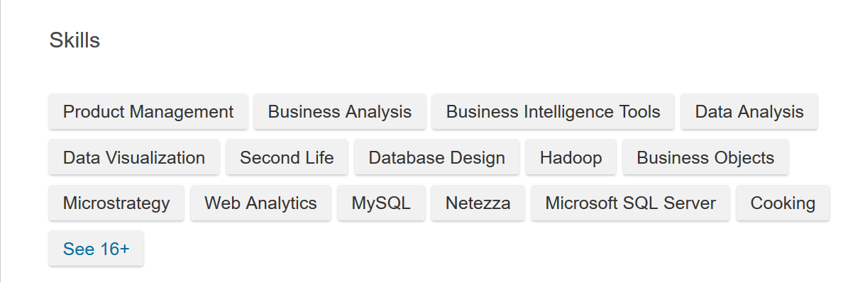Screen dimensions: 848x282
Task: Click the Data Analysis skill tag
Action: coord(749,112)
